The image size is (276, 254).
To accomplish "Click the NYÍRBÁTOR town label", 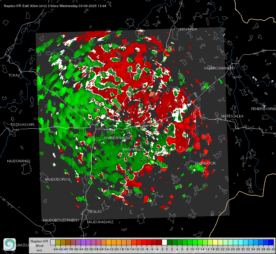I will [206, 163].
